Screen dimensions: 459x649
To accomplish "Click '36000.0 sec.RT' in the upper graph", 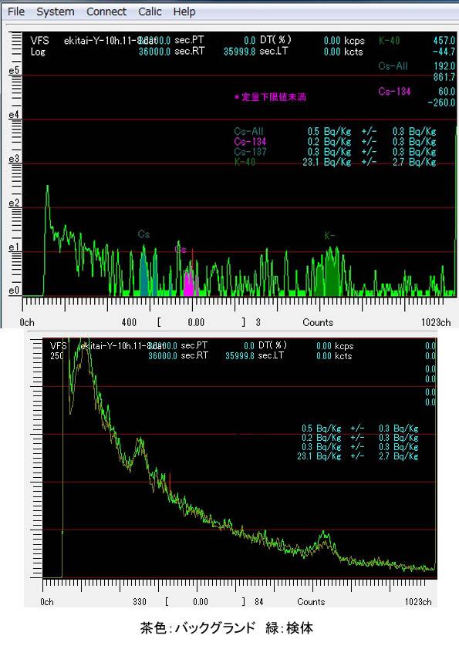I will pos(171,52).
